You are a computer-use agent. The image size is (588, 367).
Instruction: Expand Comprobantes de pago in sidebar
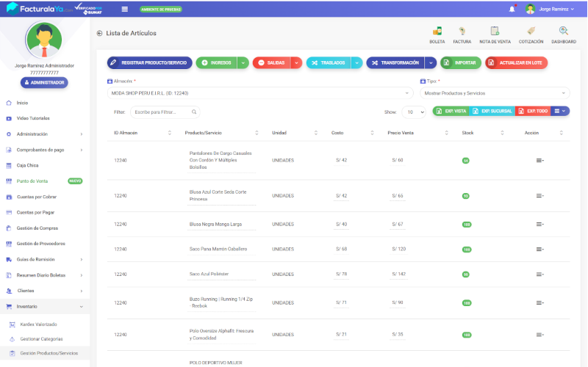[45, 150]
